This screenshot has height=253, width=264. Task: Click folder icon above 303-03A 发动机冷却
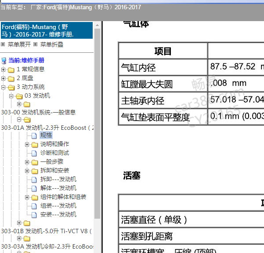27,238
